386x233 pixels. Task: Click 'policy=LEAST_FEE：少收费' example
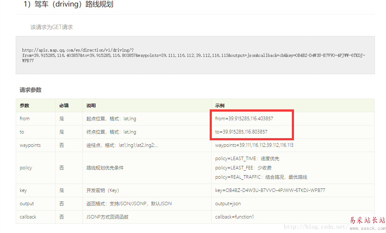coord(244,168)
